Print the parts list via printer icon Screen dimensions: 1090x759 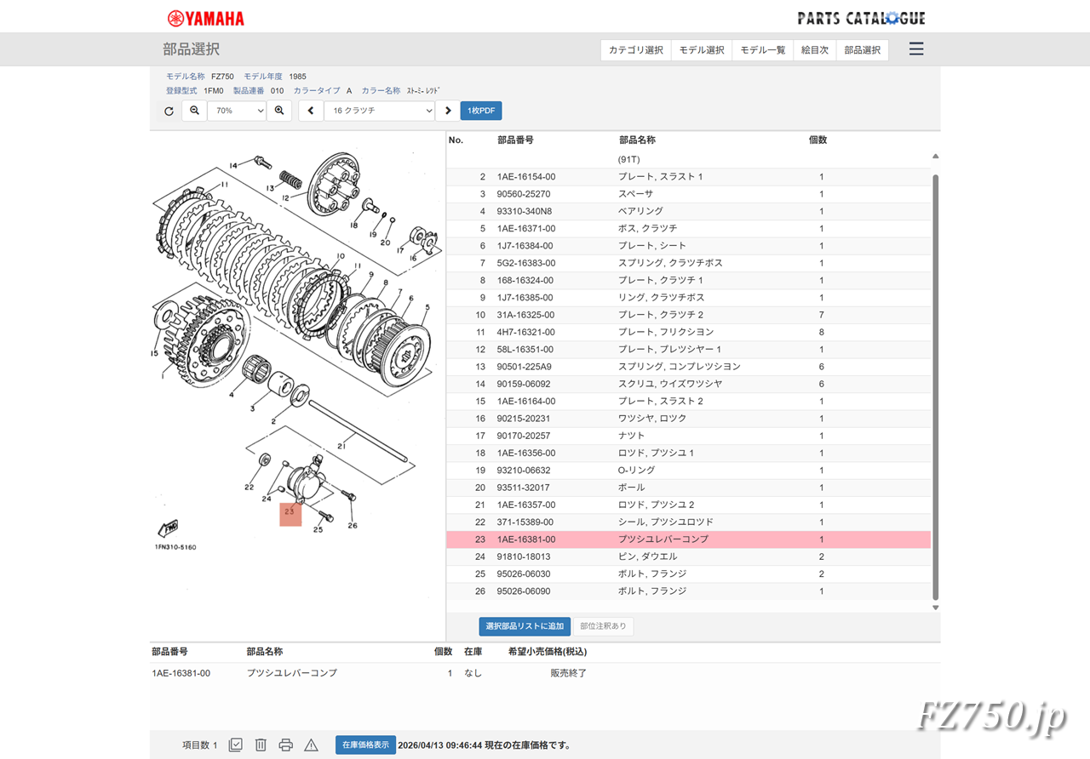(285, 744)
